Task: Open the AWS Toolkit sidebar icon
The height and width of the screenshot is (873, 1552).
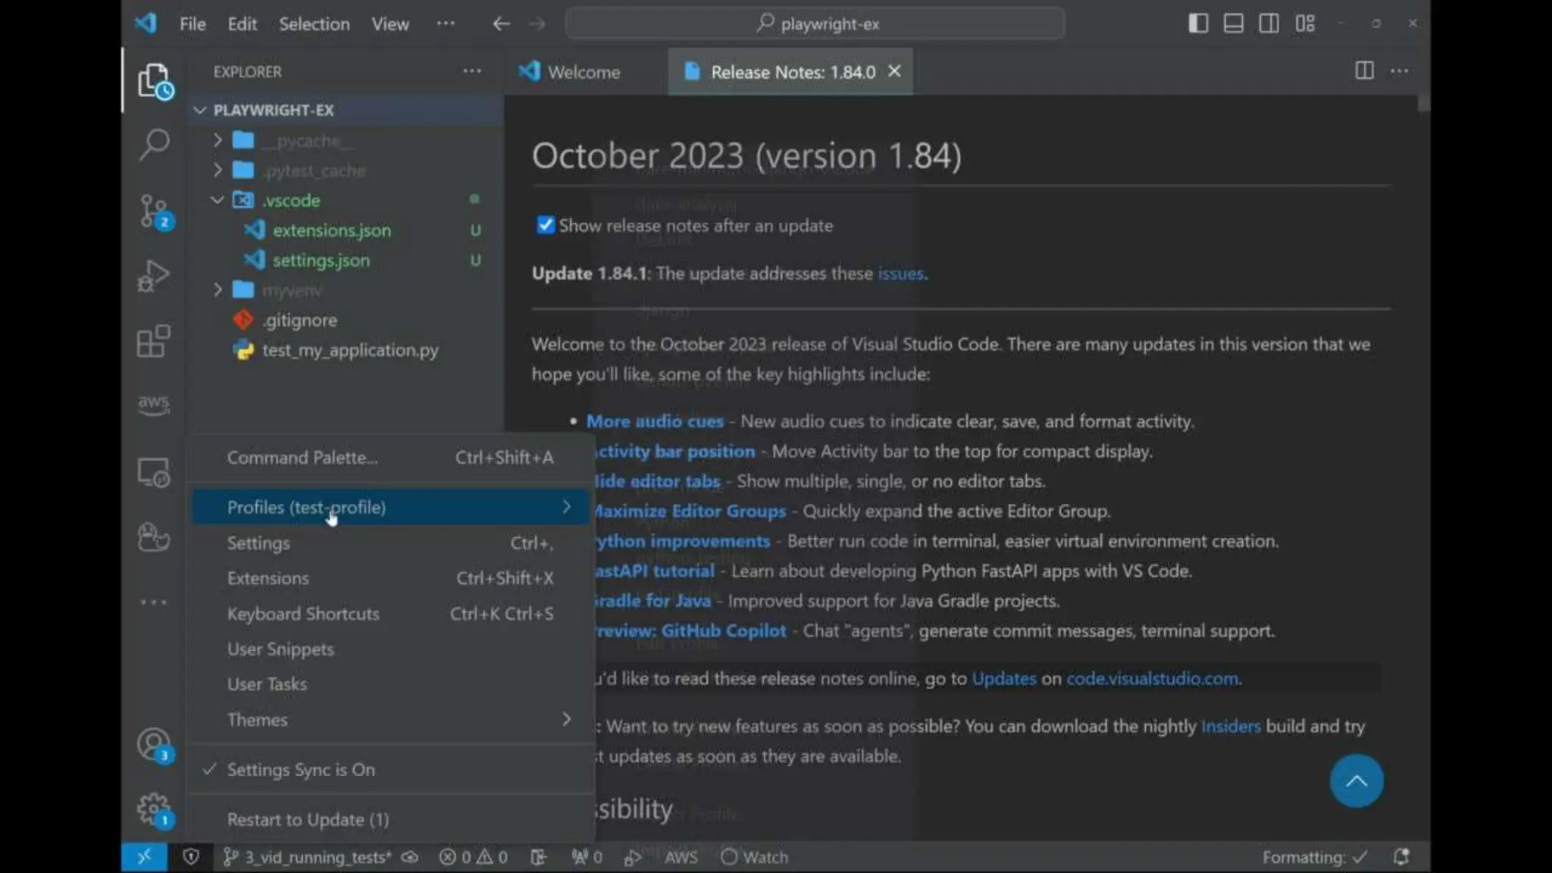Action: [x=154, y=403]
